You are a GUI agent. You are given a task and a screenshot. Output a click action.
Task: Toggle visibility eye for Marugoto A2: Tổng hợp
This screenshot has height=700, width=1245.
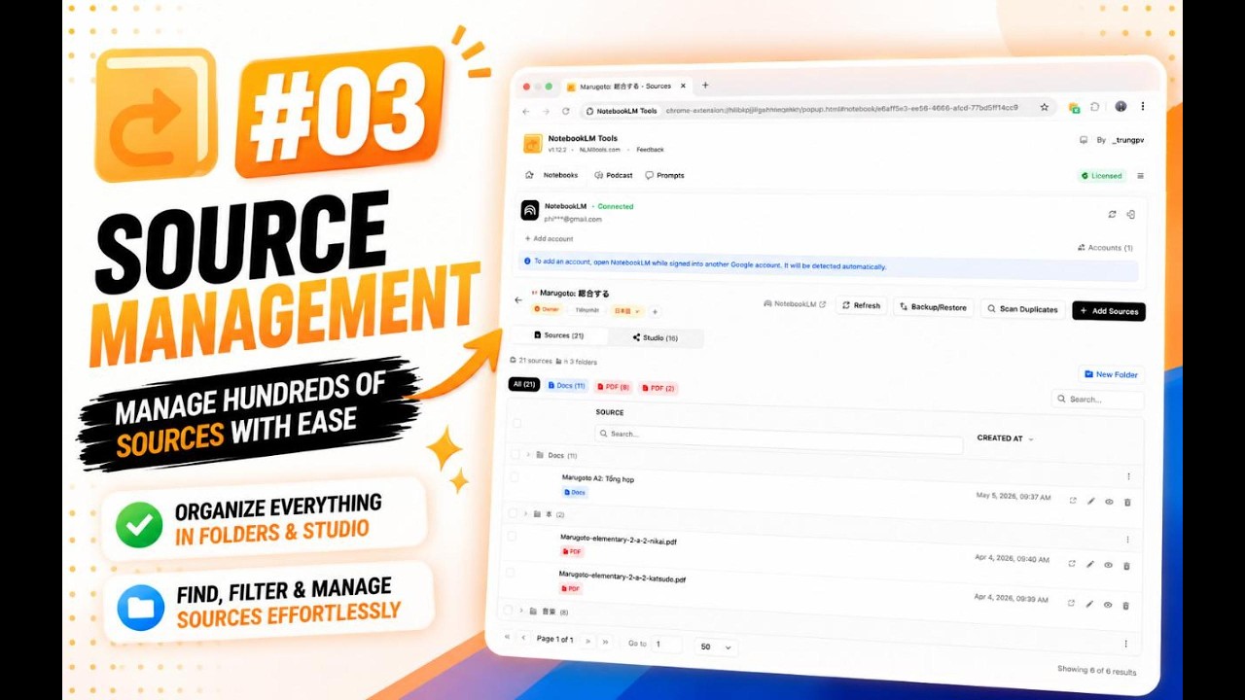pos(1109,502)
